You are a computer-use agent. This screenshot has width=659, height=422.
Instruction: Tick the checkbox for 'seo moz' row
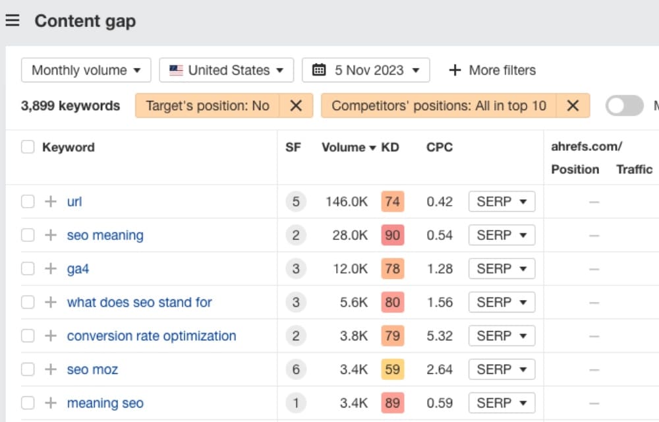pos(28,369)
